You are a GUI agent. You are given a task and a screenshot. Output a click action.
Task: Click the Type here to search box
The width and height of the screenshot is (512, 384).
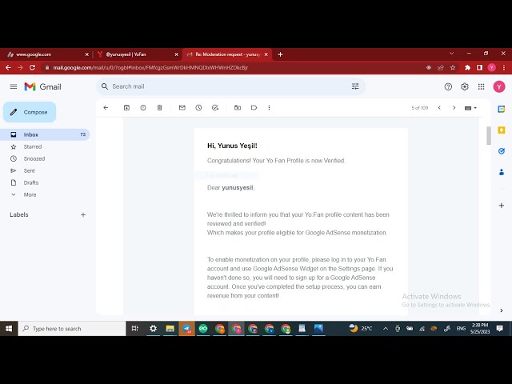(72, 329)
